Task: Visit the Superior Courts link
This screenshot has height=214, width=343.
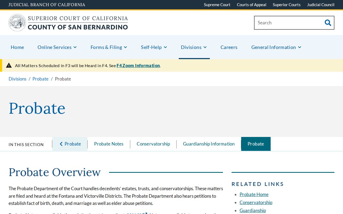Action: [287, 5]
